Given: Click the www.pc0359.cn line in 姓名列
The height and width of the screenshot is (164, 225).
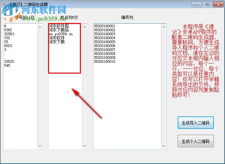Looking at the screenshot, I should (61, 34).
